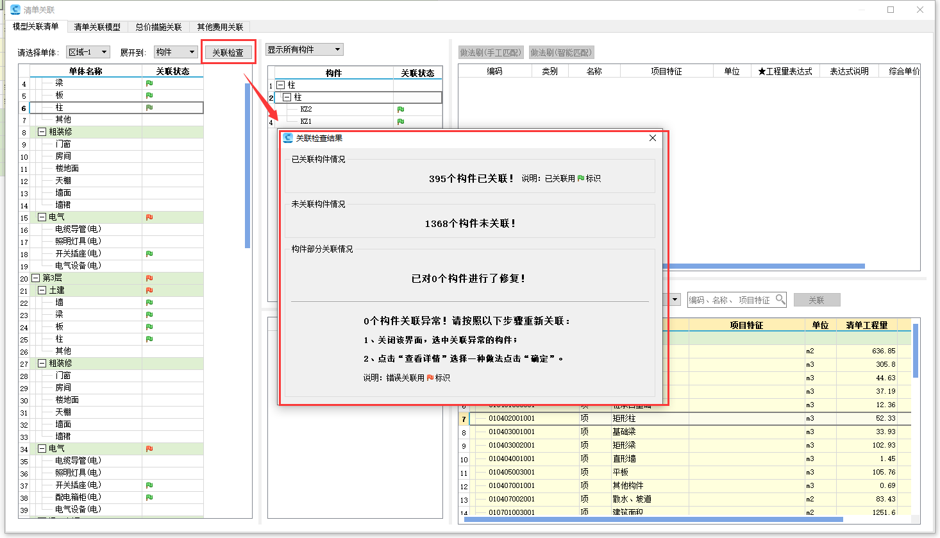
Task: Select the 电缆导管(电) row 35
Action: pyautogui.click(x=112, y=461)
